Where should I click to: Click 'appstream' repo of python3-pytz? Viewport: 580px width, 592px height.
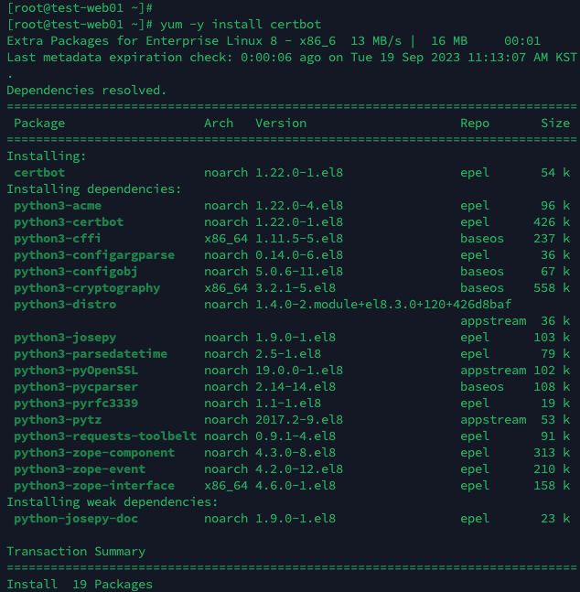(493, 420)
